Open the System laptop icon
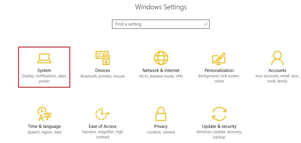 tap(44, 59)
